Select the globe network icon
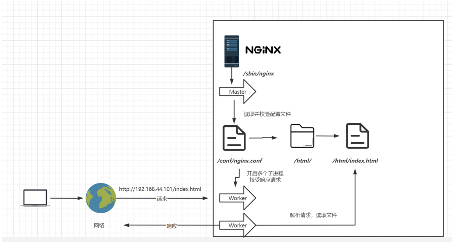 coord(101,198)
